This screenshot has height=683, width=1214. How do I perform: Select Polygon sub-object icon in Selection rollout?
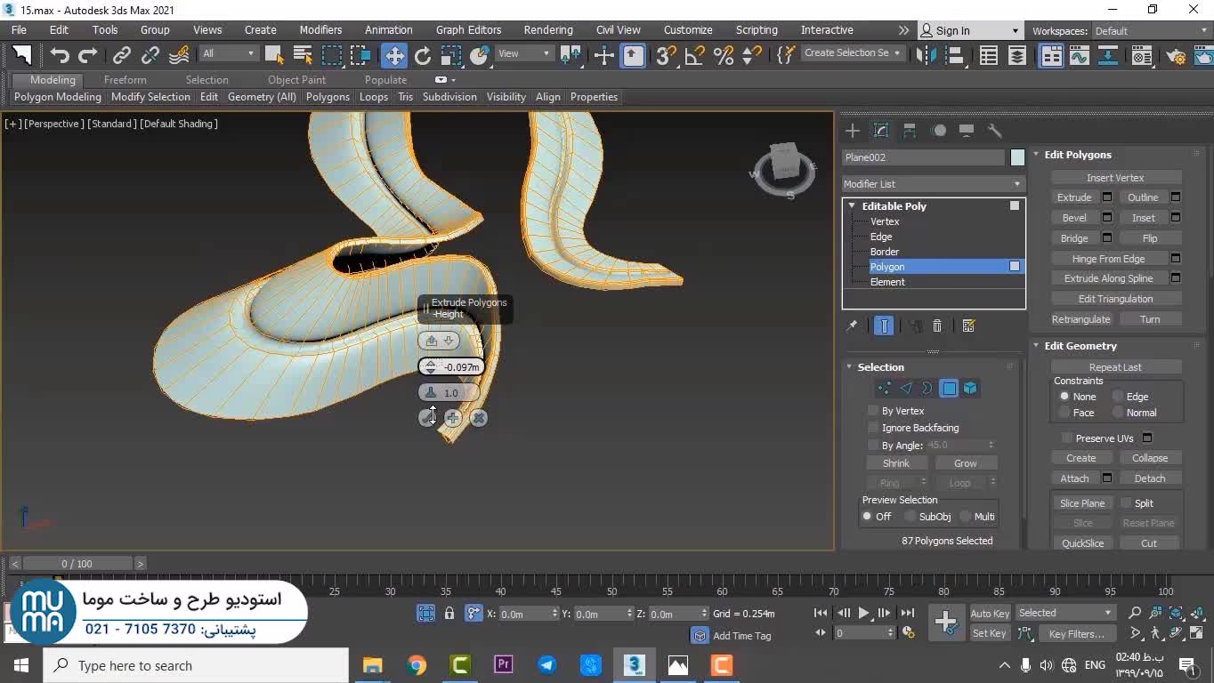pos(949,388)
